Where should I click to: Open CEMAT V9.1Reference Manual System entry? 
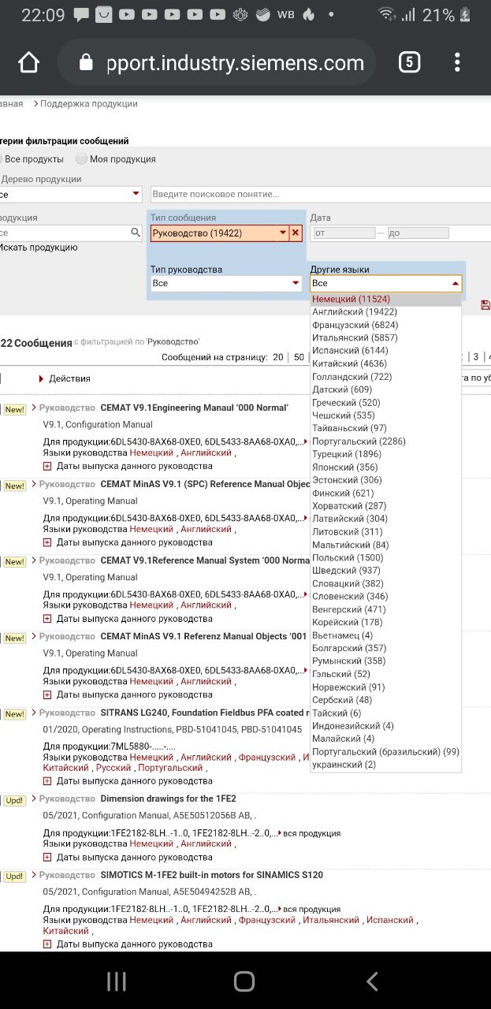[206, 560]
